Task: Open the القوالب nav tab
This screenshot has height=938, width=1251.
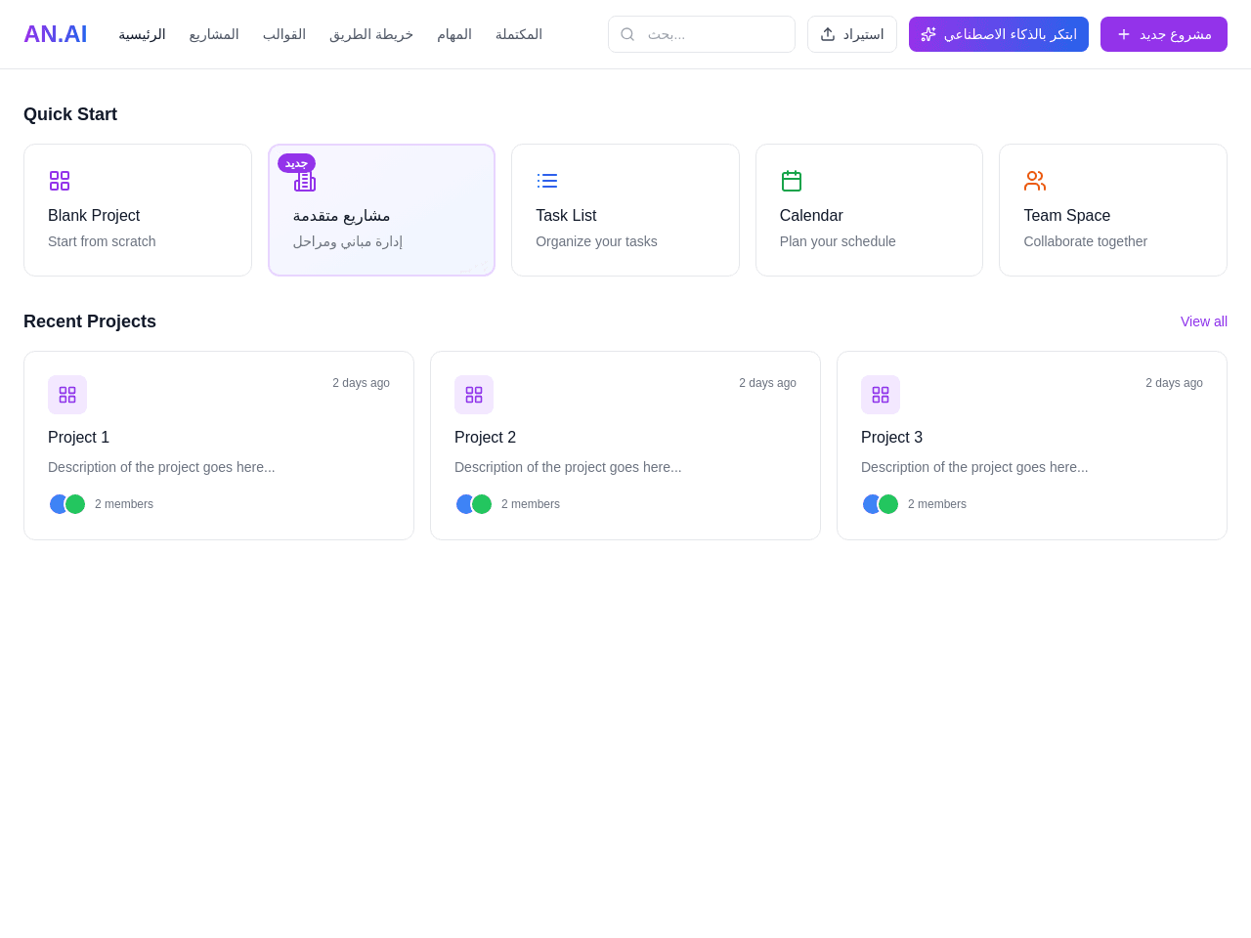Action: tap(284, 34)
